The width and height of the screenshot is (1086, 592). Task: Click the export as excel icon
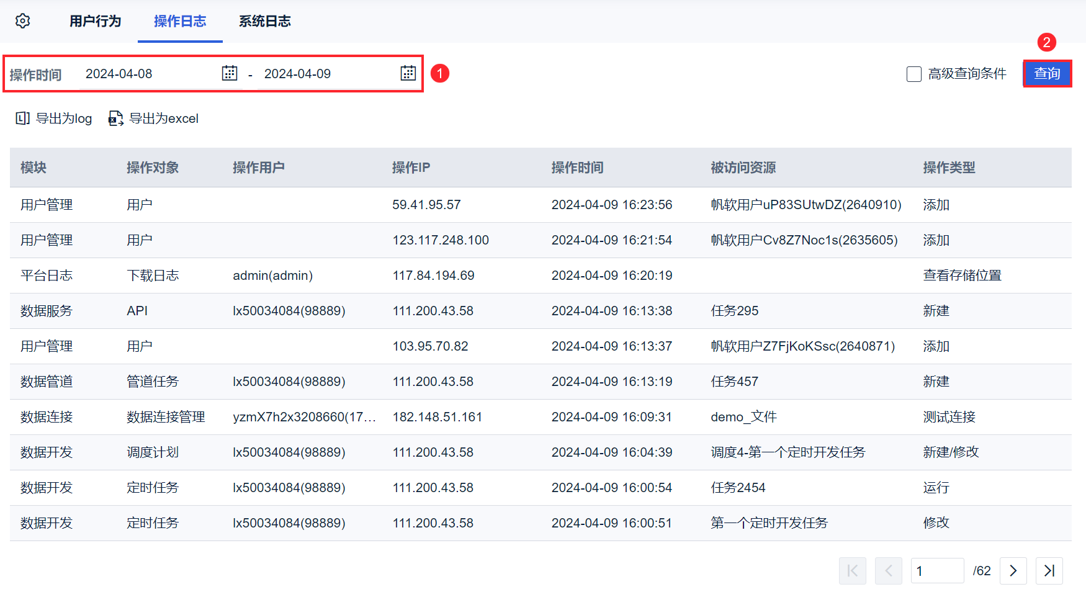point(115,119)
